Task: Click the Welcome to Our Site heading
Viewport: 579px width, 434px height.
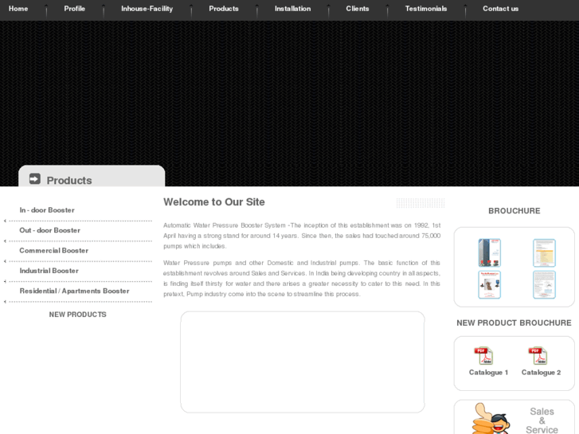Action: (x=213, y=202)
